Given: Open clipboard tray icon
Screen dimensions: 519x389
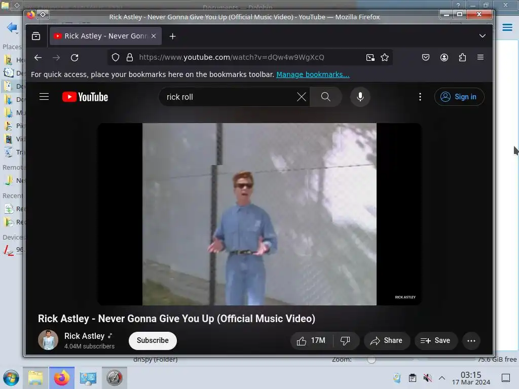Looking at the screenshot, I should [413, 378].
